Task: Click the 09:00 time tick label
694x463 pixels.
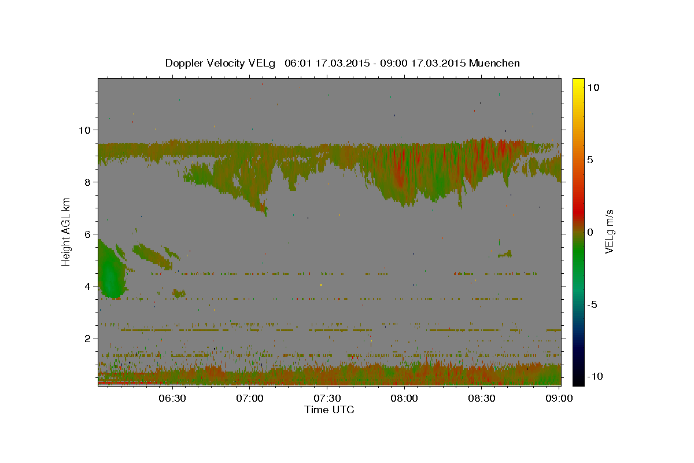Action: [558, 398]
